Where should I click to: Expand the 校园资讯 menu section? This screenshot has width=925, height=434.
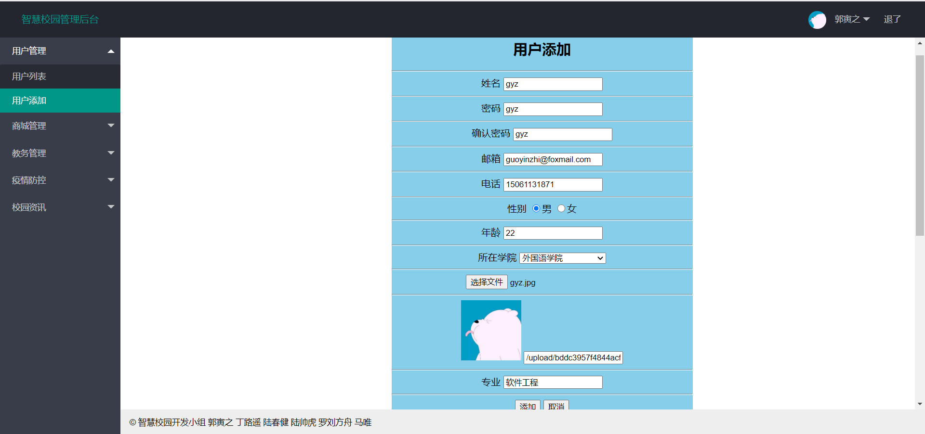tap(60, 207)
